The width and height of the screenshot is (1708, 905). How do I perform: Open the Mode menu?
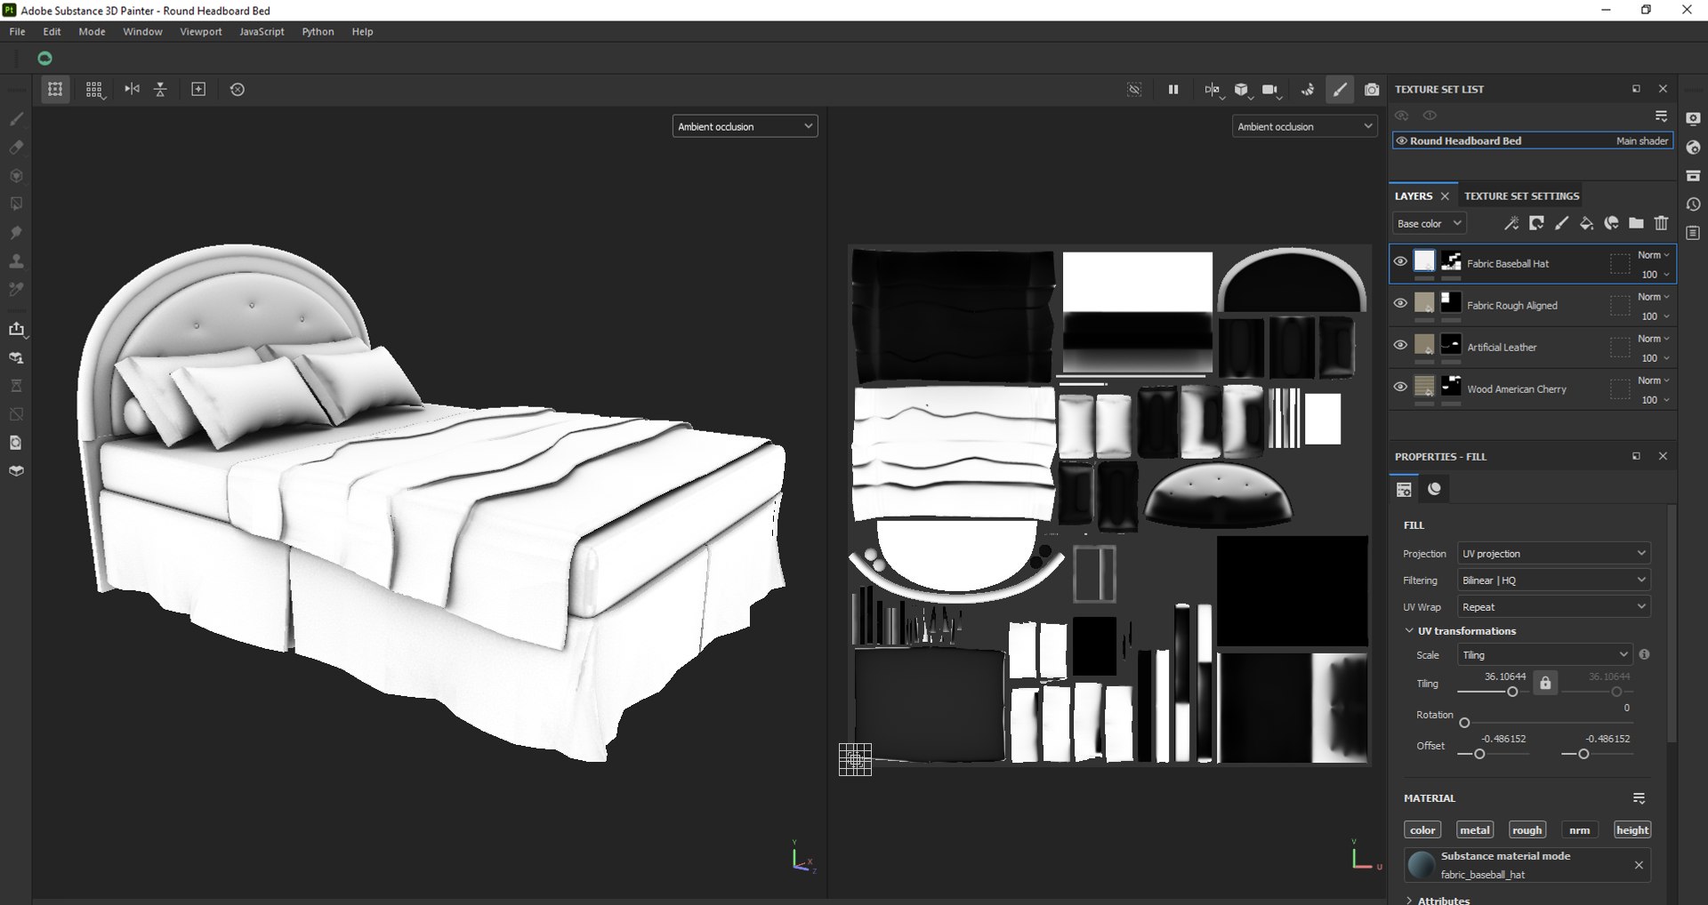92,31
